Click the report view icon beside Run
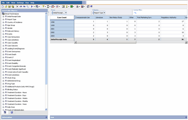The width and height of the screenshot is (188, 120). coord(37,6)
